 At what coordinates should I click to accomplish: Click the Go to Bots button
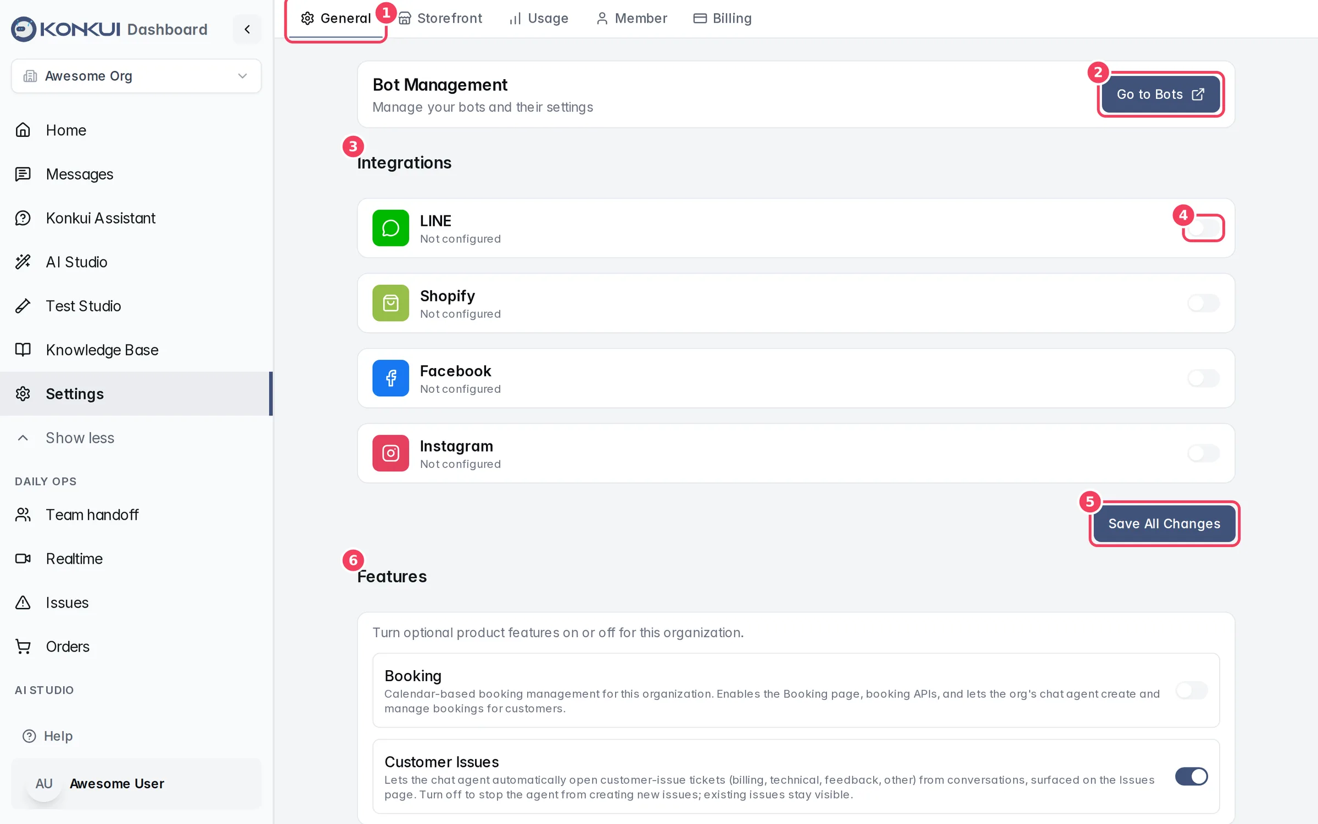pyautogui.click(x=1160, y=94)
